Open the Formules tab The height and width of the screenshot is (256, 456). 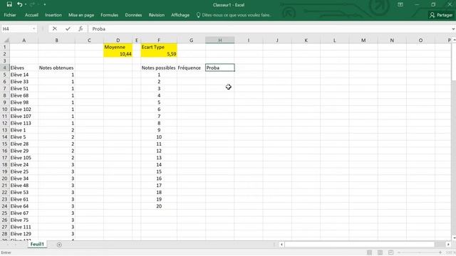point(109,15)
